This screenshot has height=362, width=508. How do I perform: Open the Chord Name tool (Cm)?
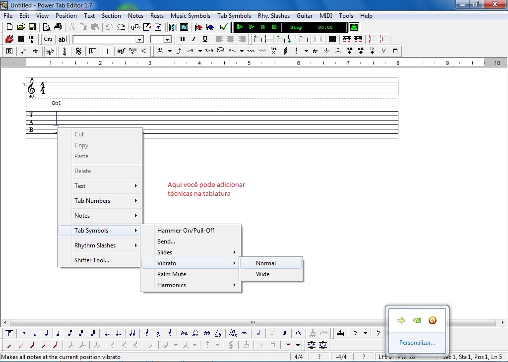[x=48, y=39]
